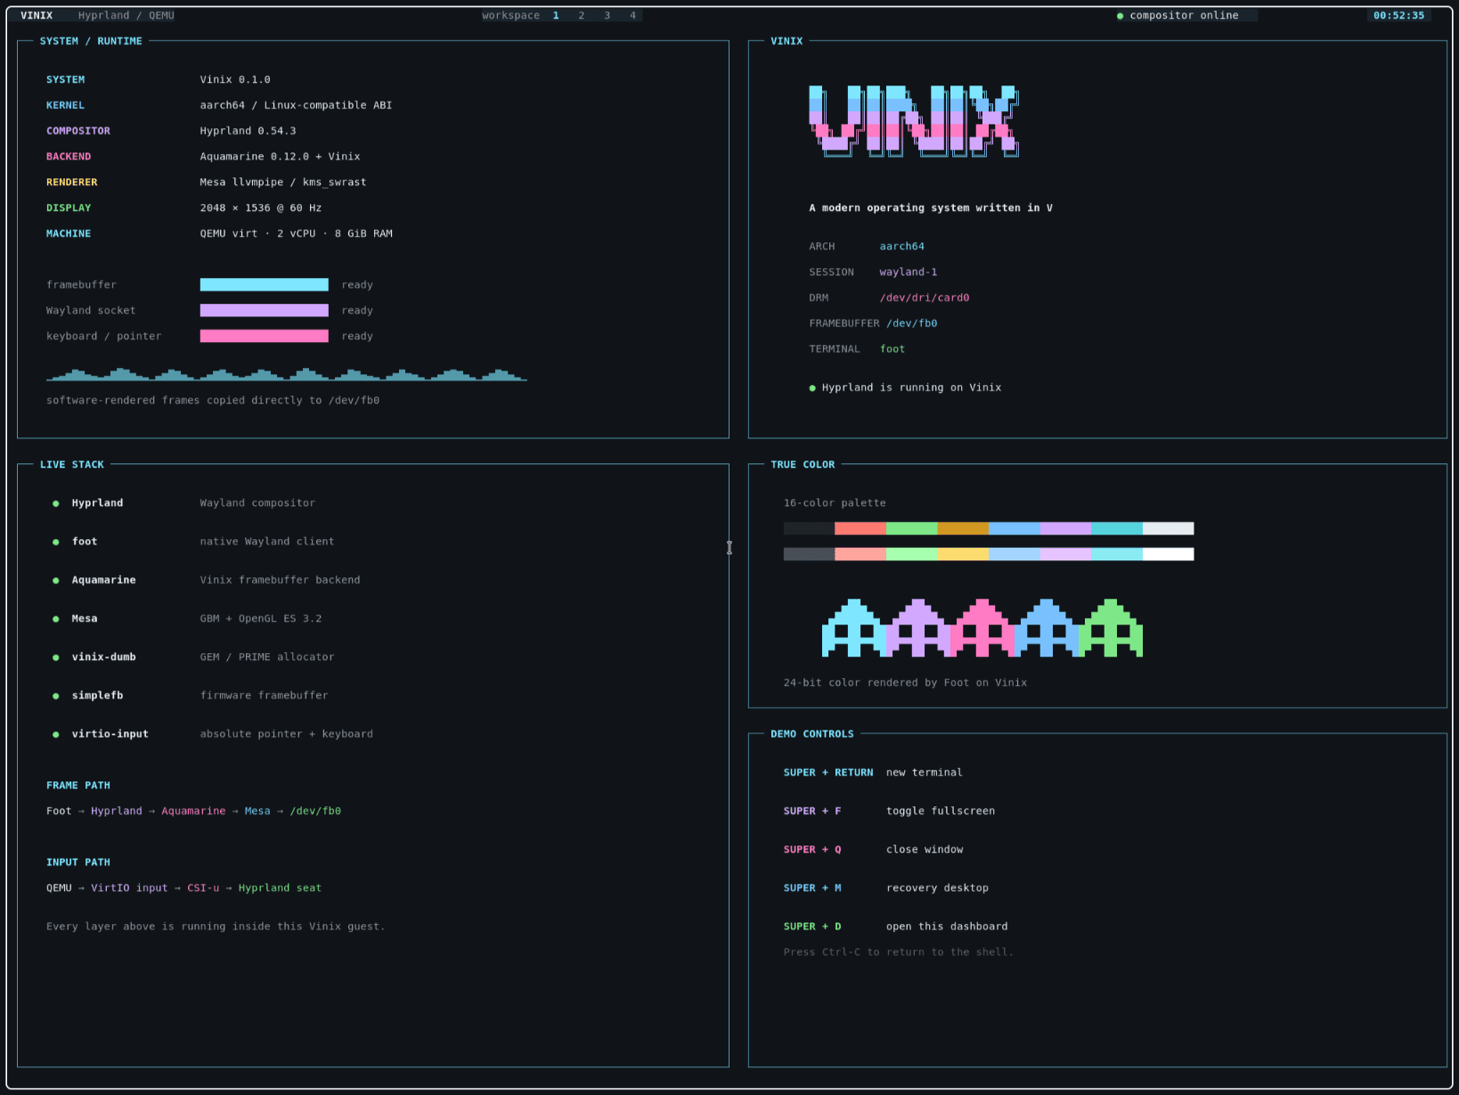Image resolution: width=1459 pixels, height=1095 pixels.
Task: Click the orange swatch in top palette row
Action: tap(963, 528)
